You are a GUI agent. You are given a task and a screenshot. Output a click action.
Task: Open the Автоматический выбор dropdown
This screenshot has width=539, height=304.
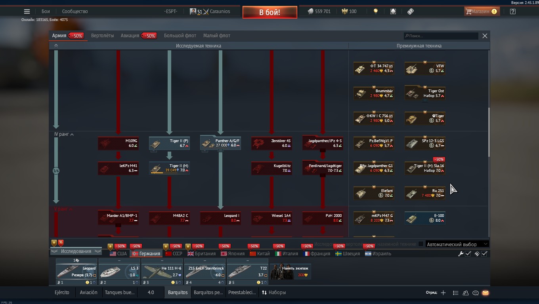[x=457, y=244]
